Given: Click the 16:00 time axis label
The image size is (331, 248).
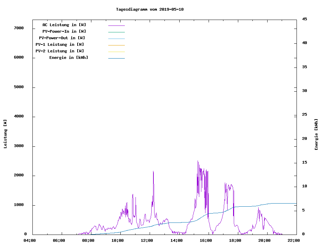Looking at the screenshot, I should point(206,240).
